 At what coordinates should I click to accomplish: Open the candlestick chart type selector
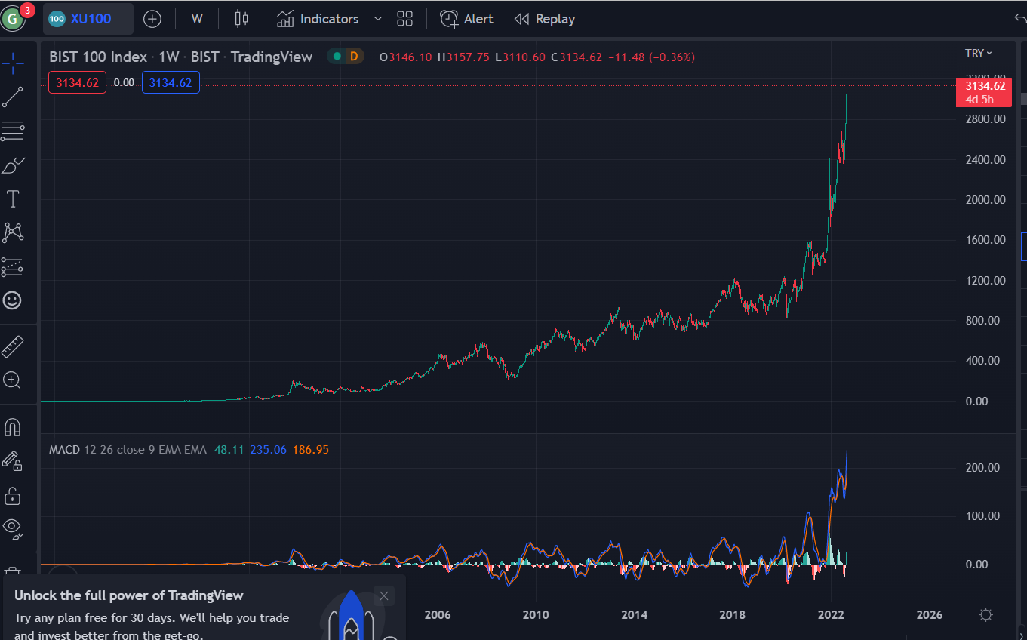click(x=241, y=19)
